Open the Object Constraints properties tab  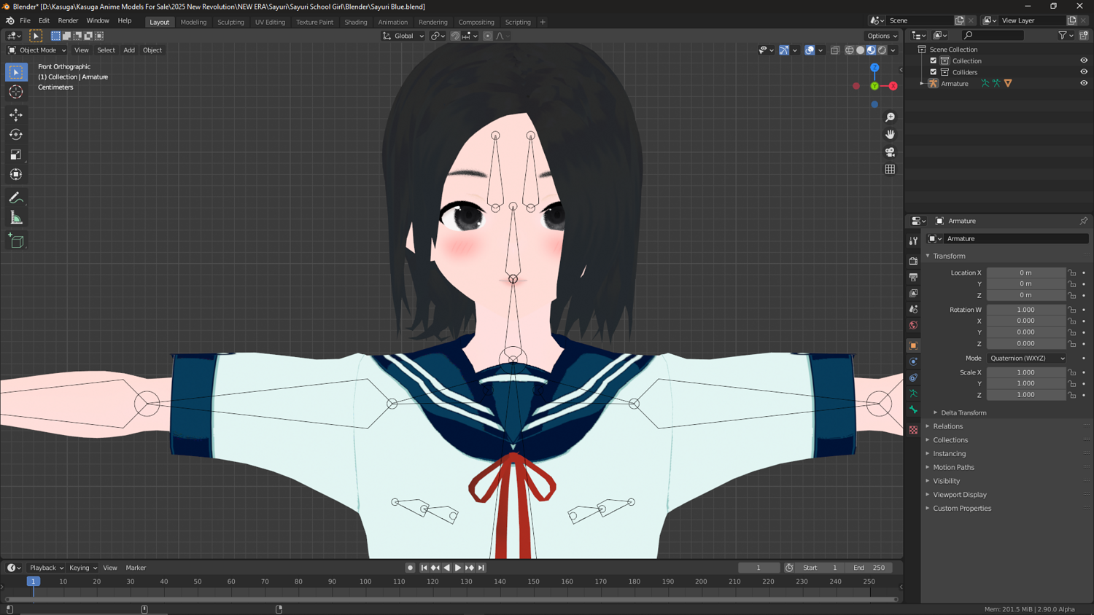pyautogui.click(x=913, y=377)
